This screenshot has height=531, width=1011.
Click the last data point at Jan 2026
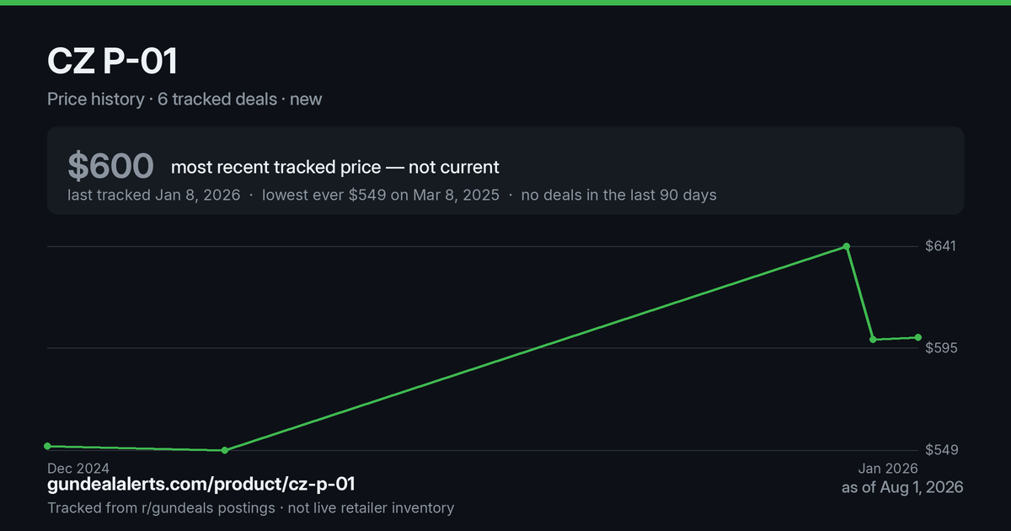[x=918, y=337]
